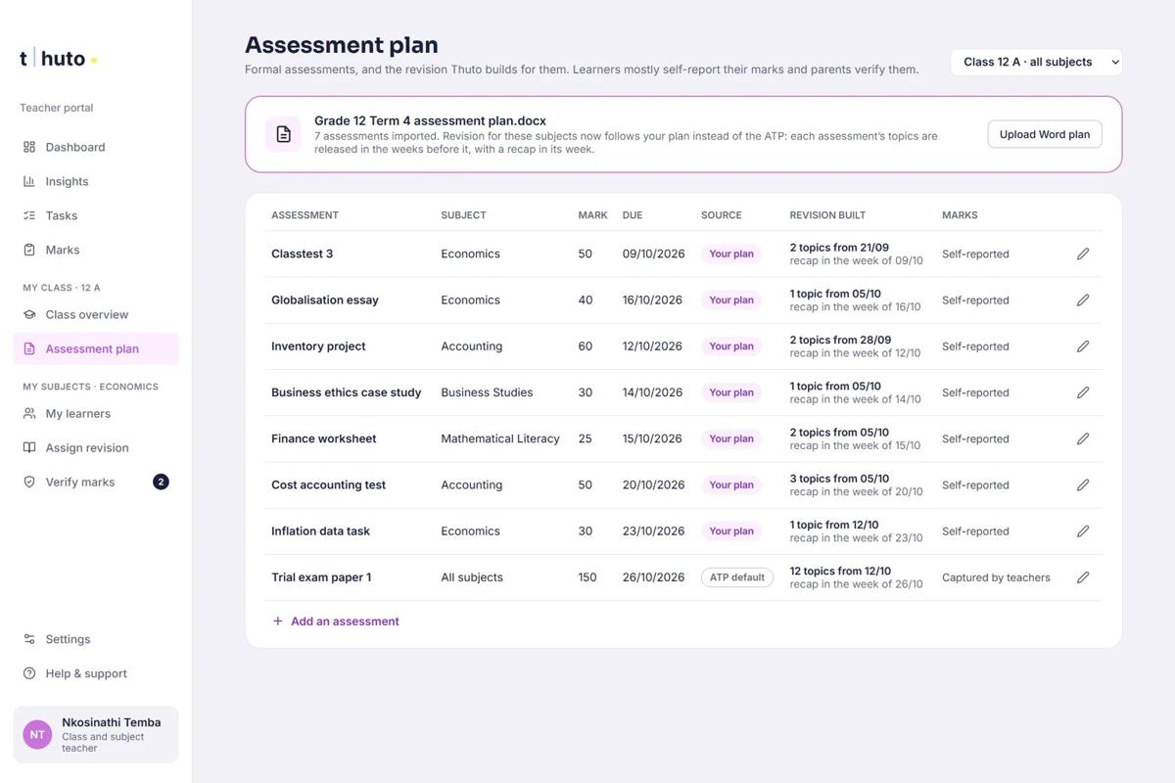The height and width of the screenshot is (783, 1175).
Task: Open Settings from the sidebar
Action: pos(96,639)
